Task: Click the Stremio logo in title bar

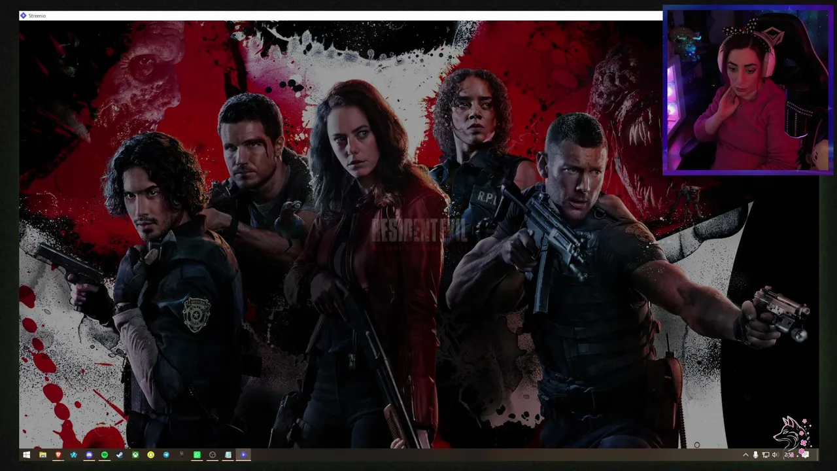Action: coord(24,16)
